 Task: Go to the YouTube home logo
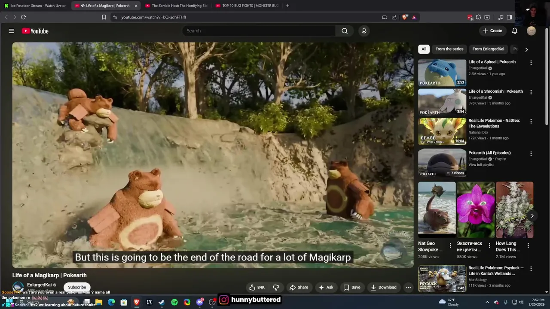(35, 31)
